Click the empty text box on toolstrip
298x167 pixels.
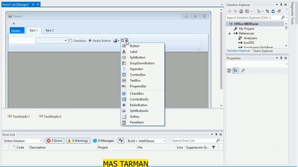click(x=22, y=41)
